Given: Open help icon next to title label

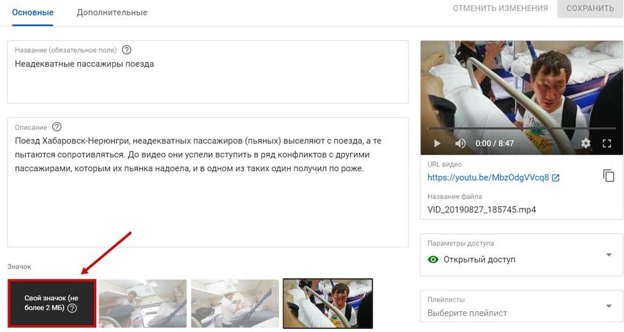Looking at the screenshot, I should [x=127, y=50].
